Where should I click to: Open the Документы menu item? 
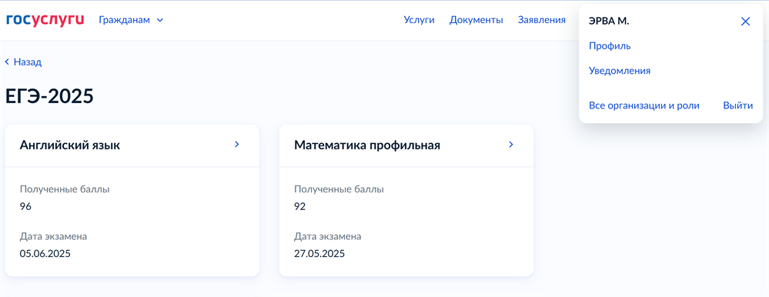476,20
